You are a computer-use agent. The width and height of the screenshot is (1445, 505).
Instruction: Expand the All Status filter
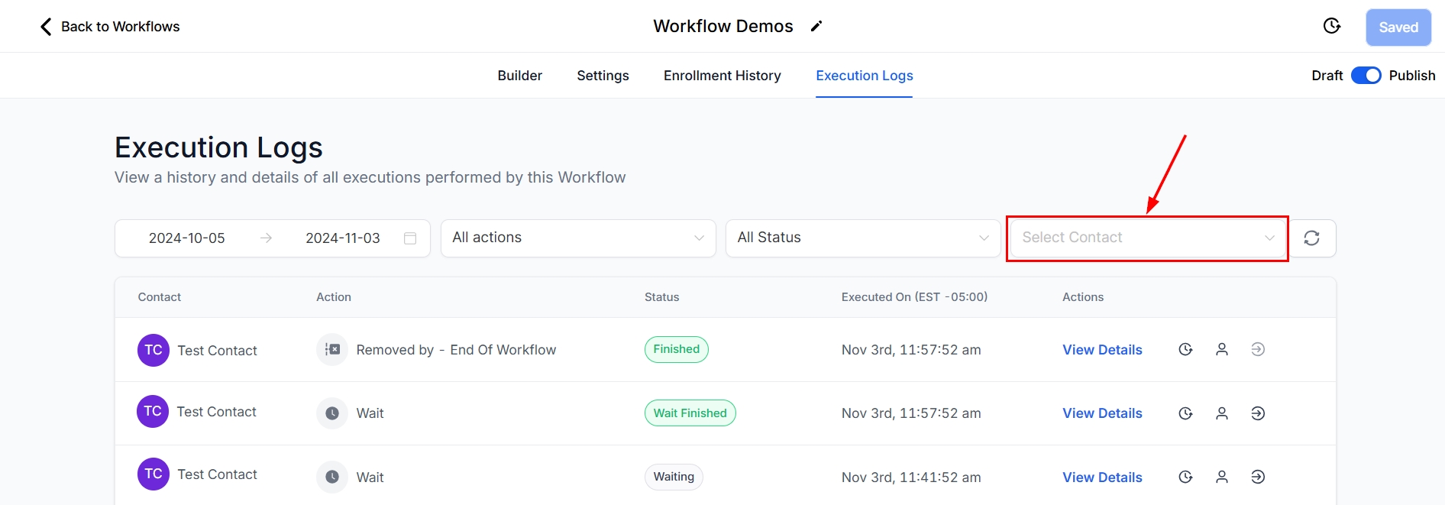click(x=862, y=238)
